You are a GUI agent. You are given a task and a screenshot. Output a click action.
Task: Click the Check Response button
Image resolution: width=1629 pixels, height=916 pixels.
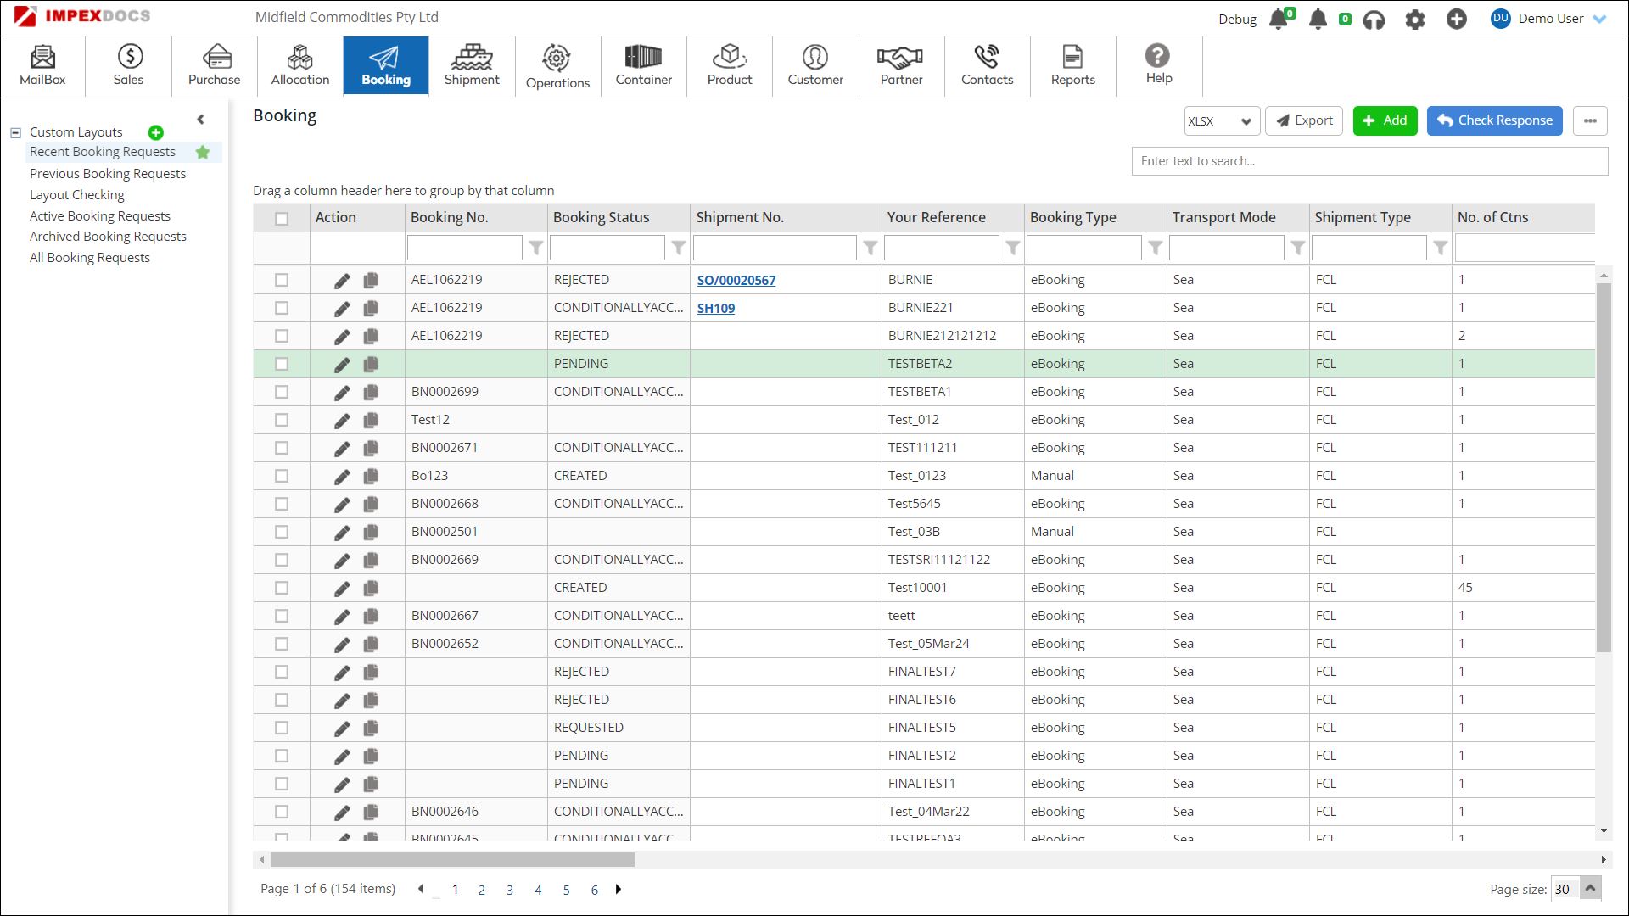point(1494,120)
